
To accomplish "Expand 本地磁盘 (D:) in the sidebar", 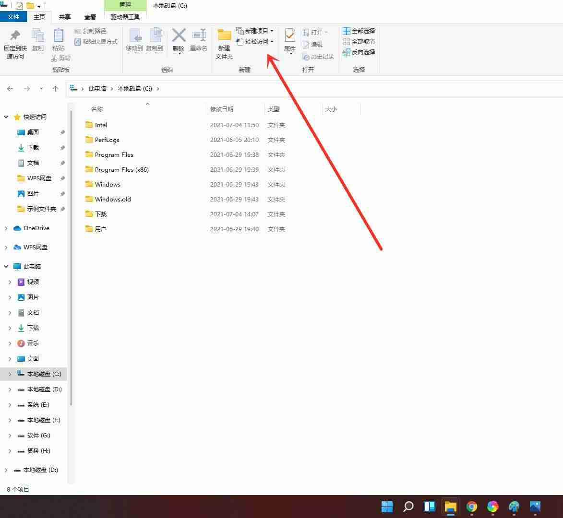I will tap(10, 389).
